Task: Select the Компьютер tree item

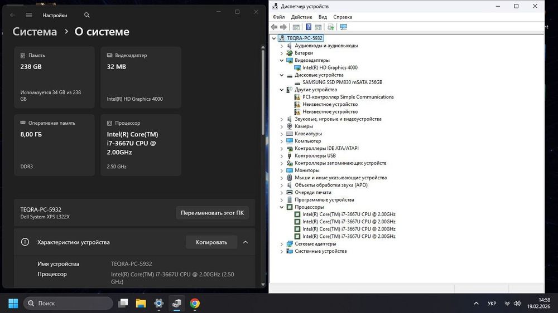Action: tap(307, 141)
